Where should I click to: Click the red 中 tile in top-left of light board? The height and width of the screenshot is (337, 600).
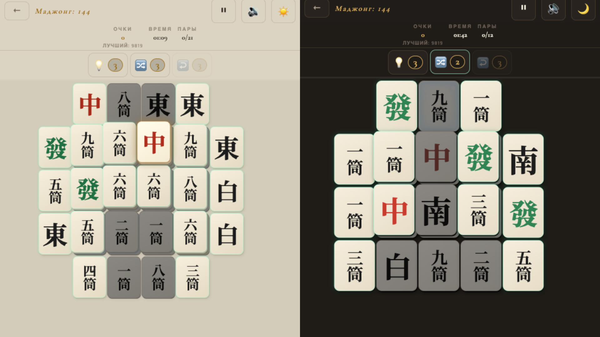click(x=90, y=104)
